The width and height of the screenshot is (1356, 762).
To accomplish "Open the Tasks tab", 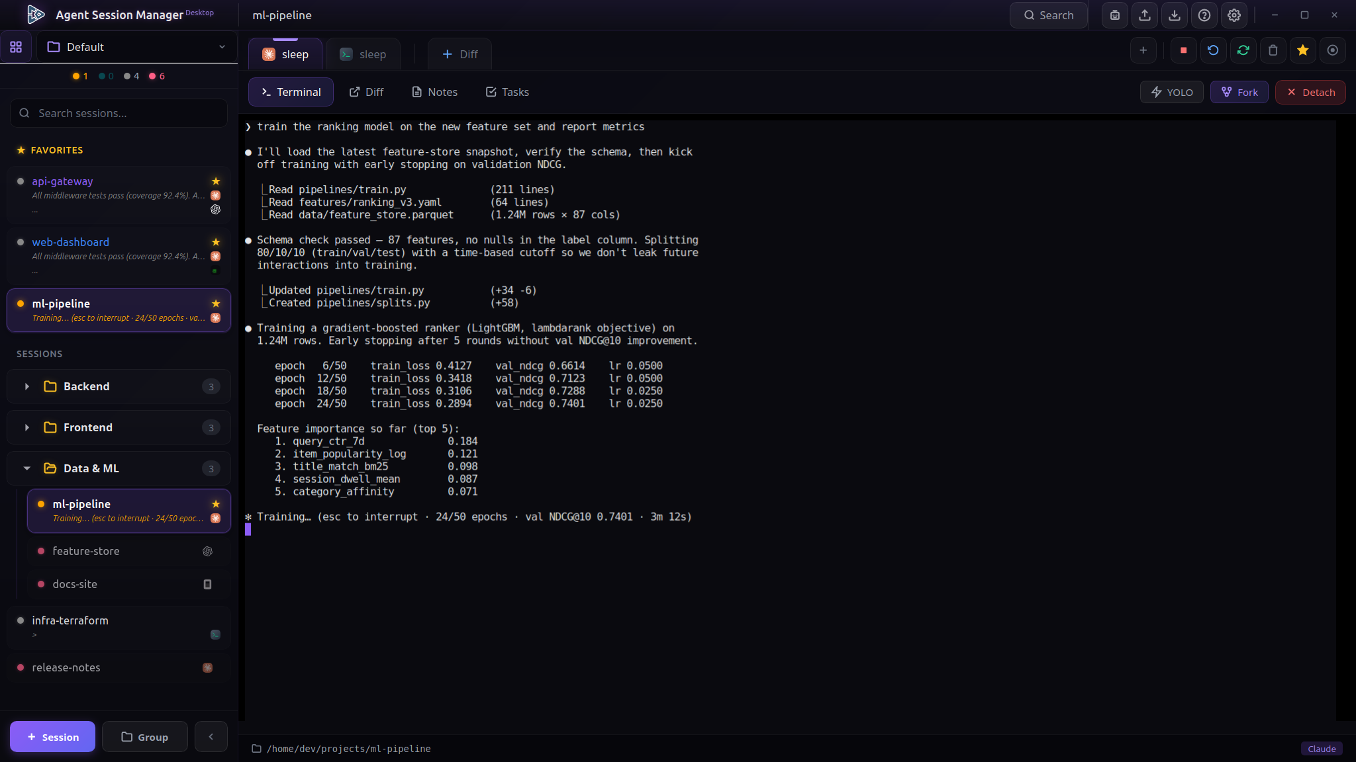I will tap(507, 92).
